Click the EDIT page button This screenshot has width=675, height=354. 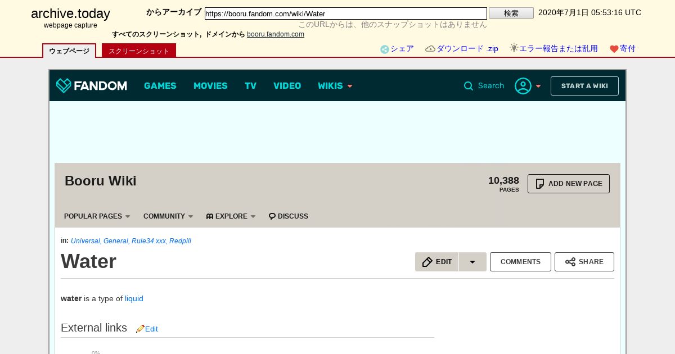pos(437,262)
